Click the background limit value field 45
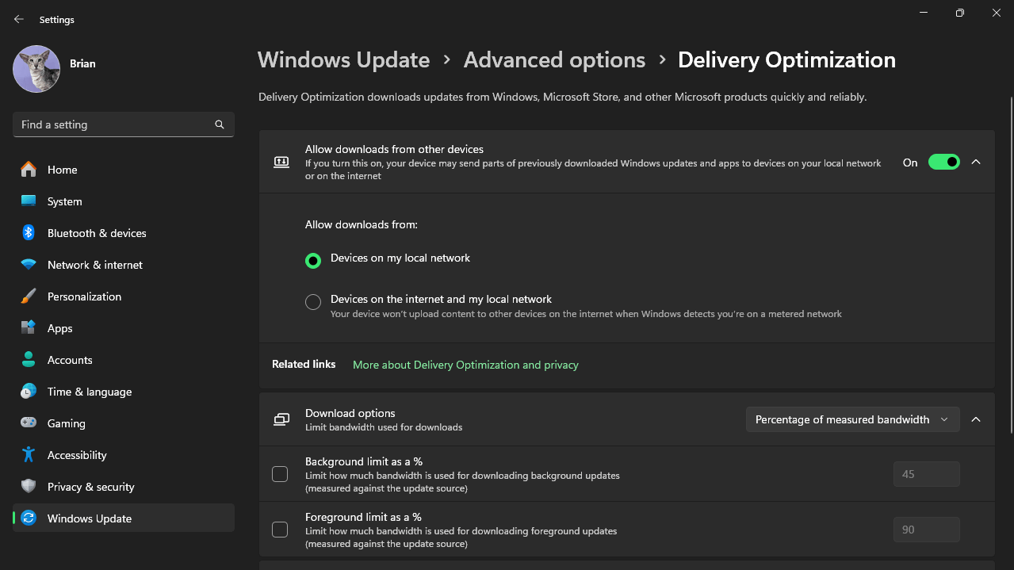 (x=927, y=474)
